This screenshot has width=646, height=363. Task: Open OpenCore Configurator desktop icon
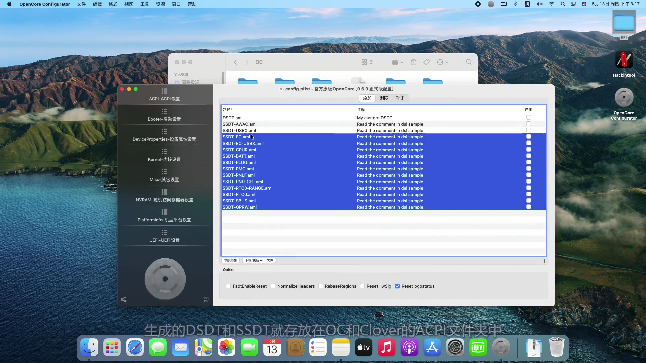tap(624, 104)
